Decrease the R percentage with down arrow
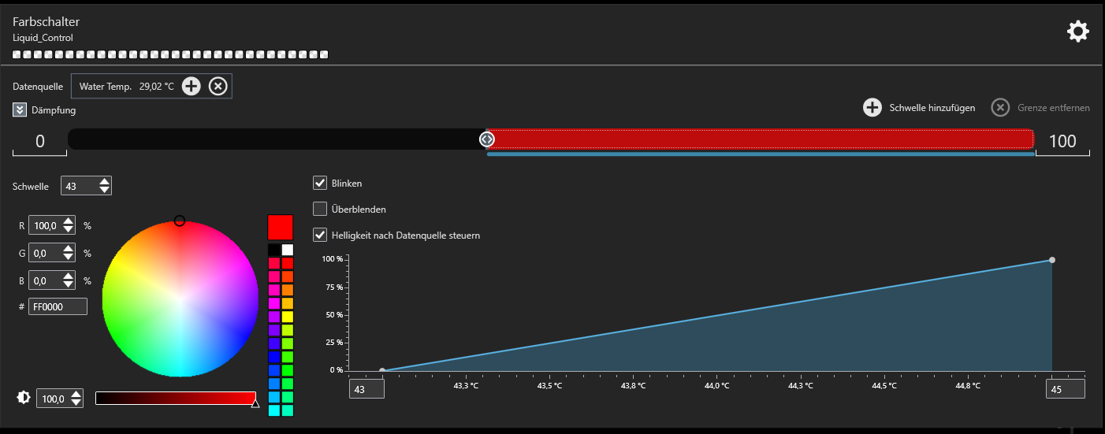 click(x=69, y=230)
